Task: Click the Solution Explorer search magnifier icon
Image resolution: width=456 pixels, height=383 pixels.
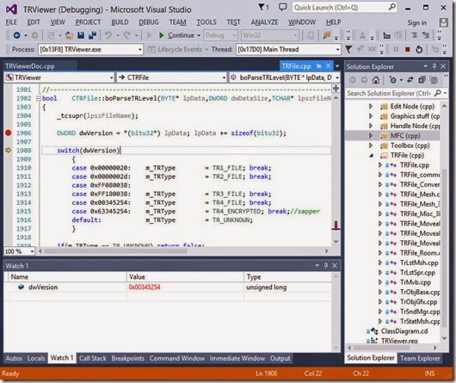Action: tap(438, 93)
